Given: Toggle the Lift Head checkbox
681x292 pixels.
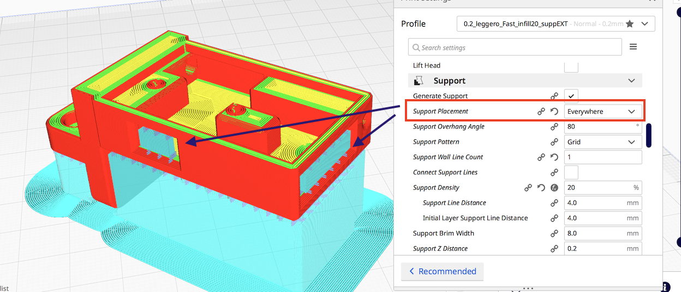Looking at the screenshot, I should click(571, 66).
